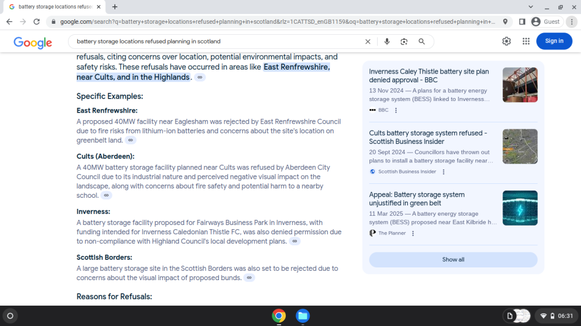Go back to the previous page
581x326 pixels.
(x=9, y=22)
